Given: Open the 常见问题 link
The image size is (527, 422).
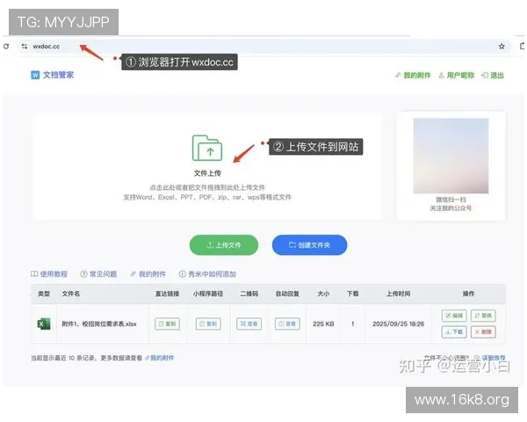Looking at the screenshot, I should coord(98,274).
